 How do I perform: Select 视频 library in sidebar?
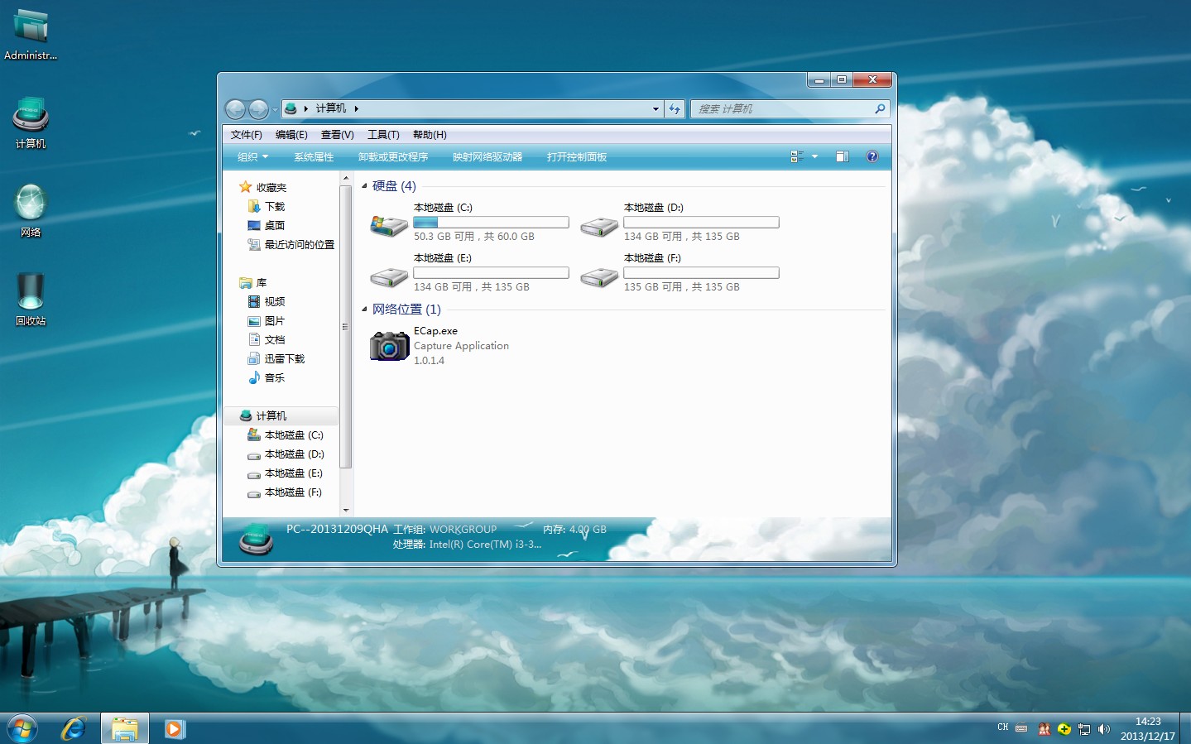click(x=274, y=302)
